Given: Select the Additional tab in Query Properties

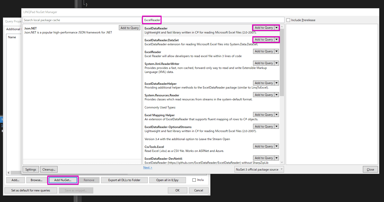Looking at the screenshot, I should coord(13,29).
